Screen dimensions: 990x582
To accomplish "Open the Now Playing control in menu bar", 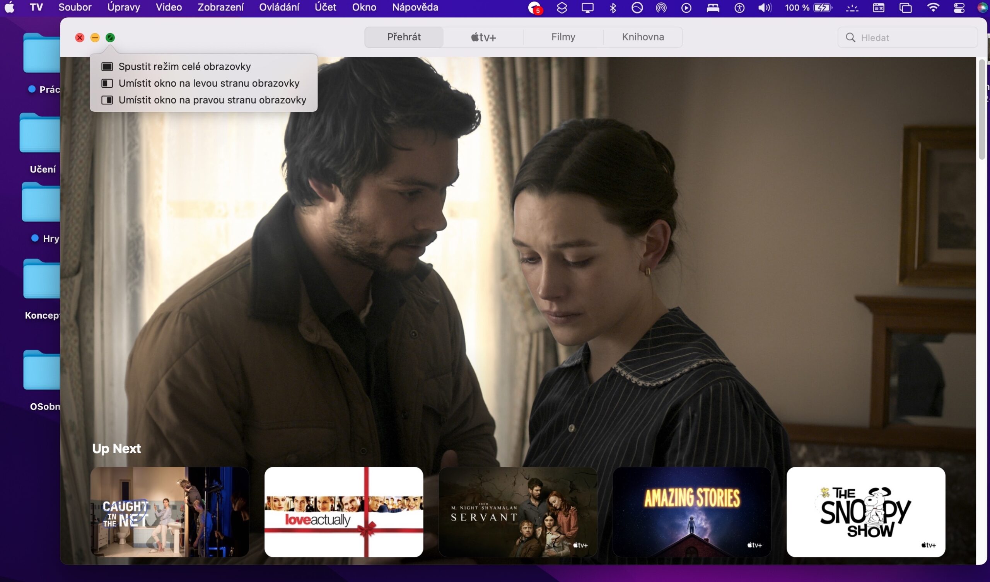I will [x=687, y=7].
